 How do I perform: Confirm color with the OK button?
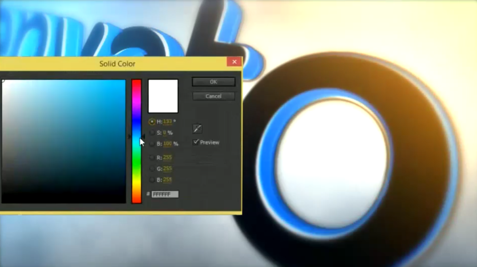click(x=214, y=82)
